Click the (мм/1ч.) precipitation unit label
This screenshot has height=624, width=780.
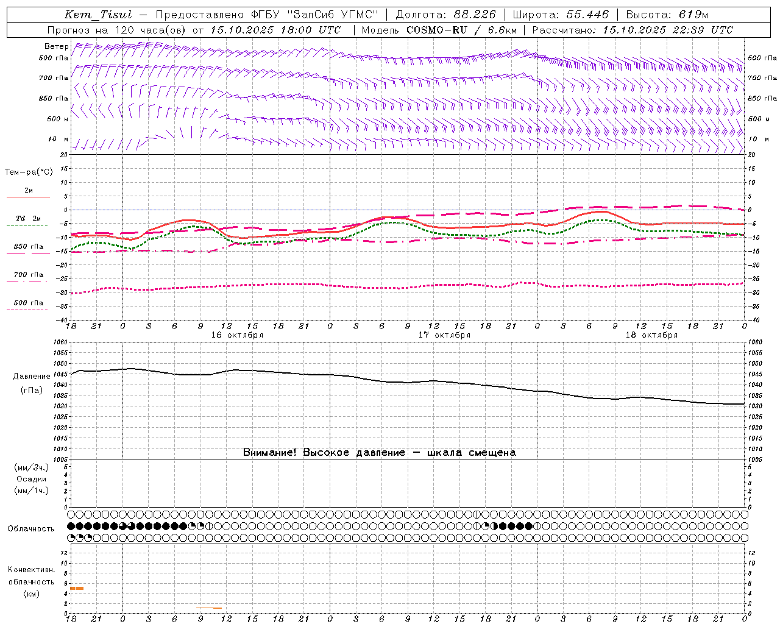32,491
